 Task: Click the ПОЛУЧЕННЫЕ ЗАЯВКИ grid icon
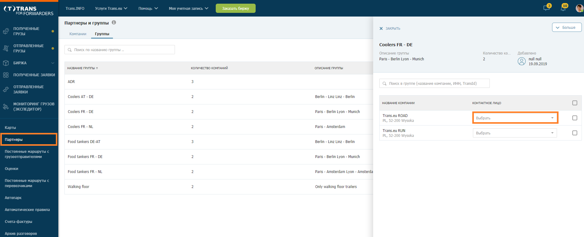pos(6,75)
